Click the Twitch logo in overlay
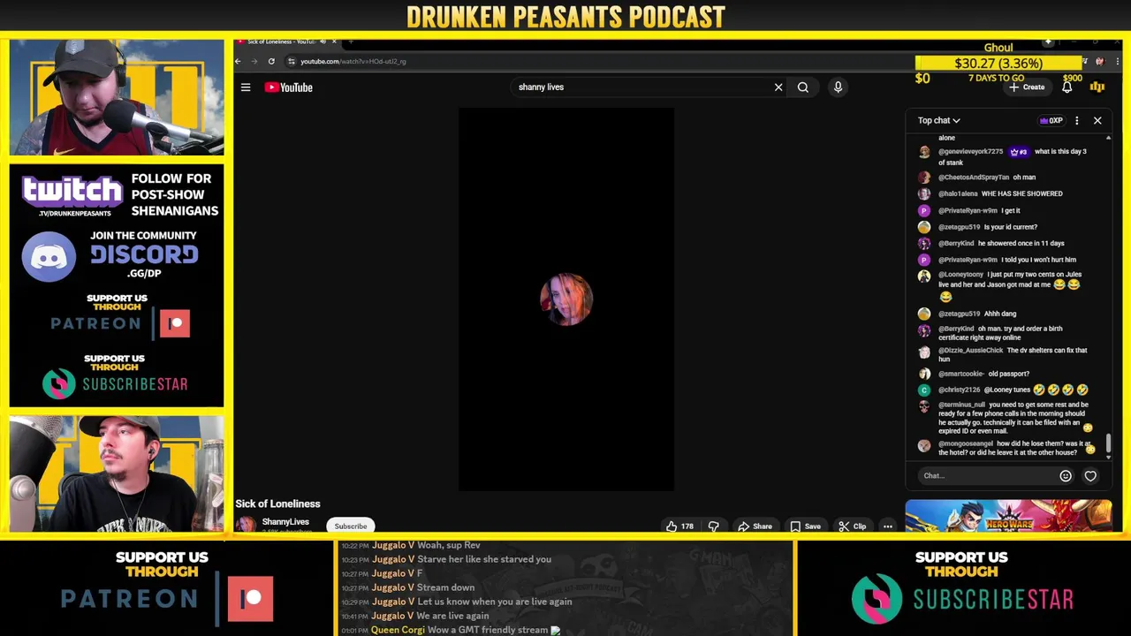This screenshot has height=636, width=1131. click(72, 191)
